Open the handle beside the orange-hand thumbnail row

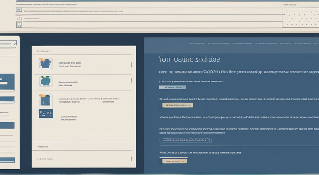pos(132,65)
